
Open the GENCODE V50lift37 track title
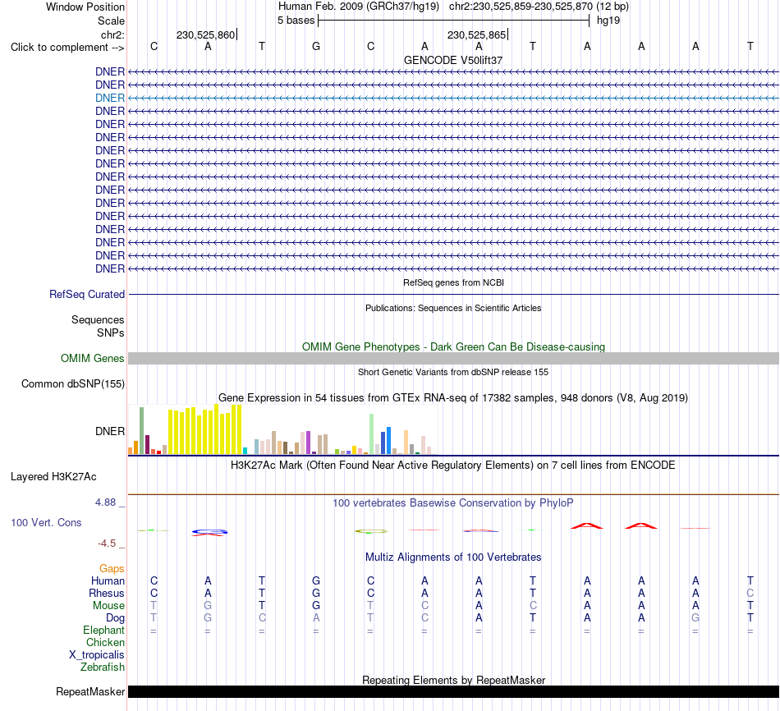453,60
